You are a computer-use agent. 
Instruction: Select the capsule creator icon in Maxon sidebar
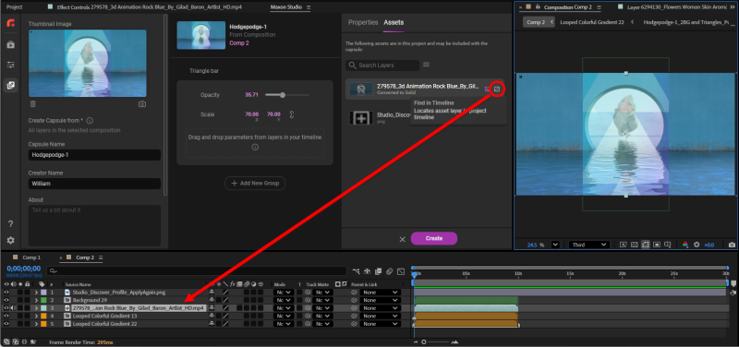(10, 85)
